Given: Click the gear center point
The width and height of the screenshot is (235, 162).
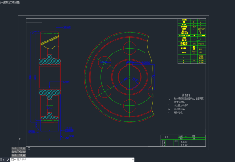Looking at the screenshot, I should 130,77.
